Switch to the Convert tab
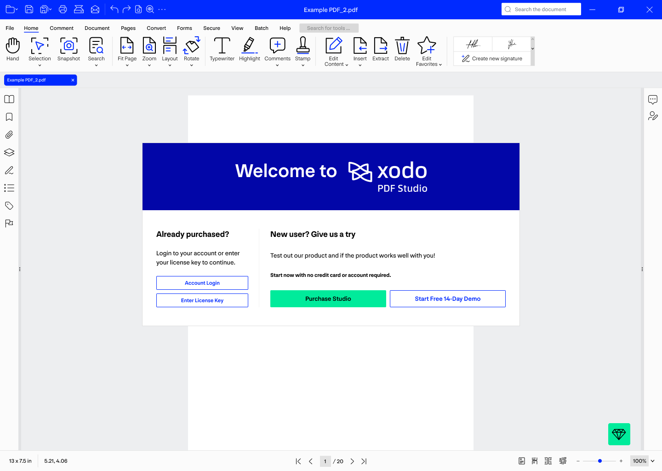Image resolution: width=662 pixels, height=471 pixels. pos(156,28)
